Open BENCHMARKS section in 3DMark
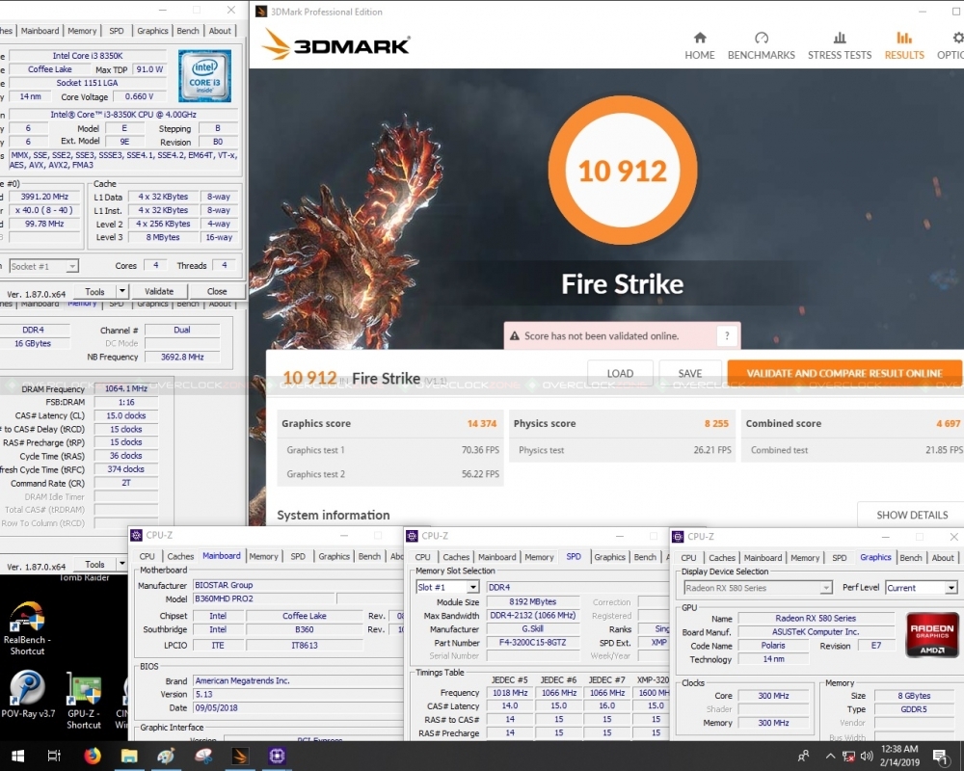 click(762, 46)
